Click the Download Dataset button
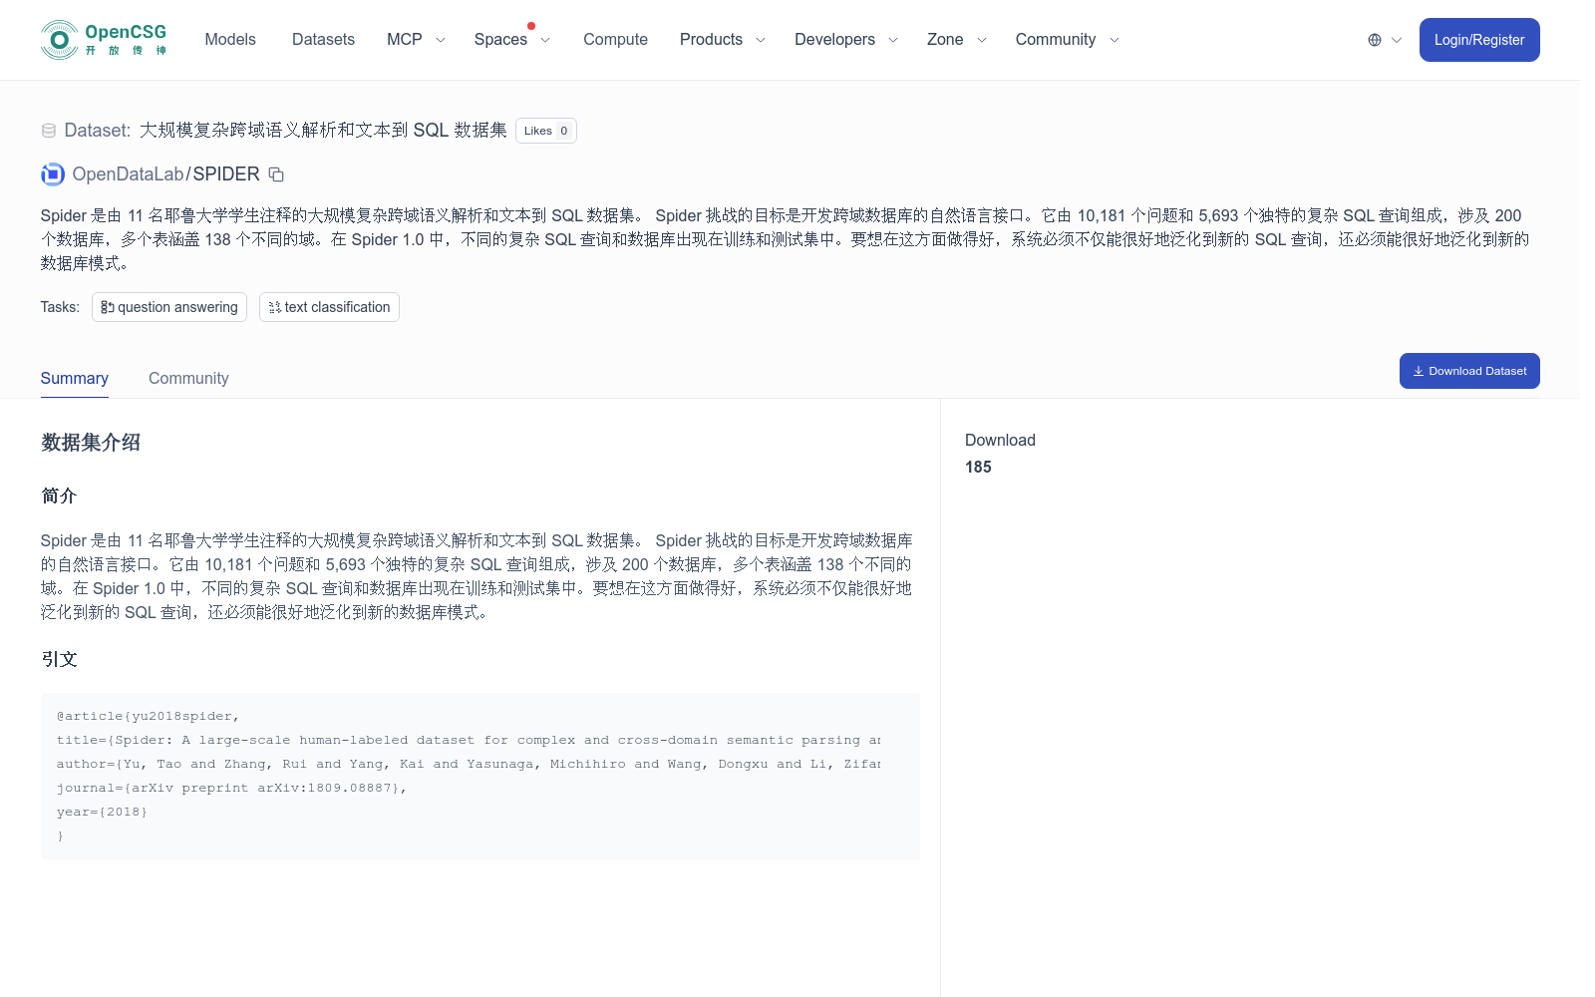 click(1469, 371)
